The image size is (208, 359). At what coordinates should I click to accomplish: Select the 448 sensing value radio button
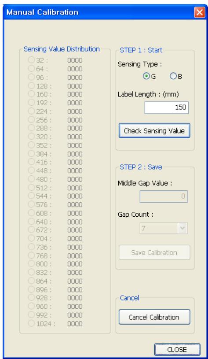coord(31,170)
